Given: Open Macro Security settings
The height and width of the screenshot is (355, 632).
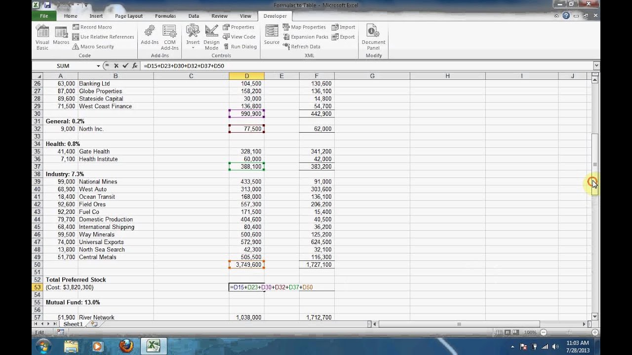Looking at the screenshot, I should click(x=93, y=47).
